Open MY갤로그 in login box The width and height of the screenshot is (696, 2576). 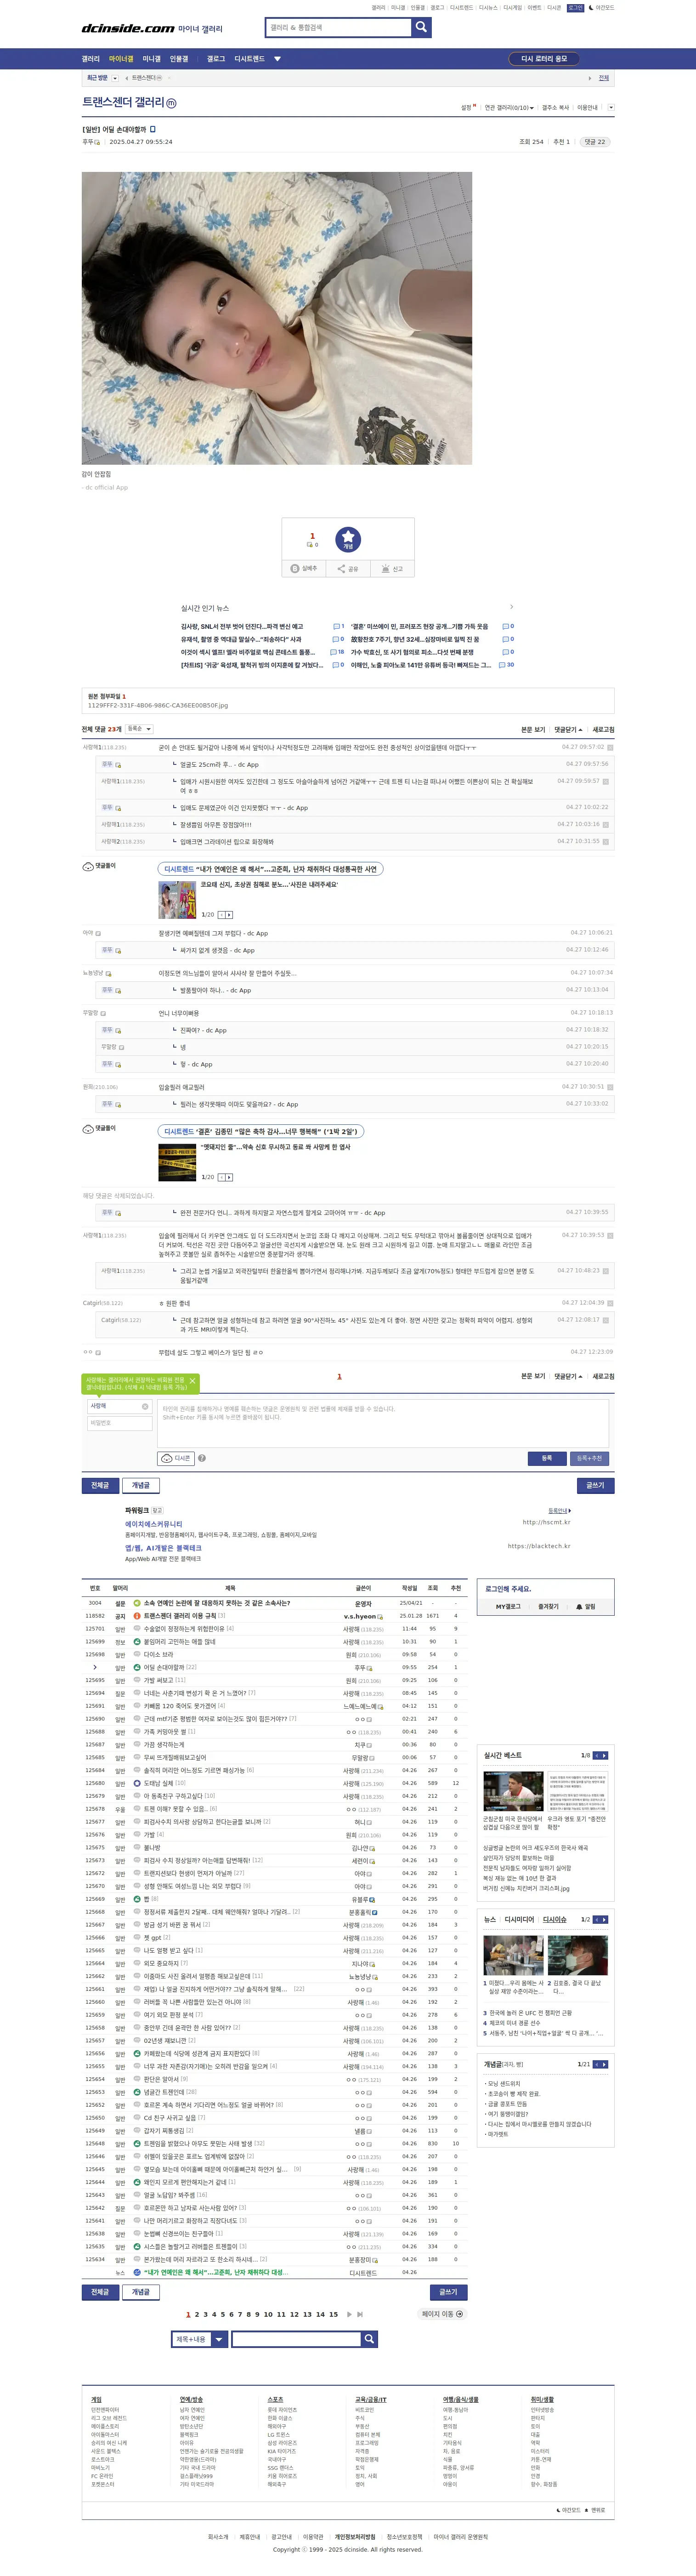[x=508, y=1606]
